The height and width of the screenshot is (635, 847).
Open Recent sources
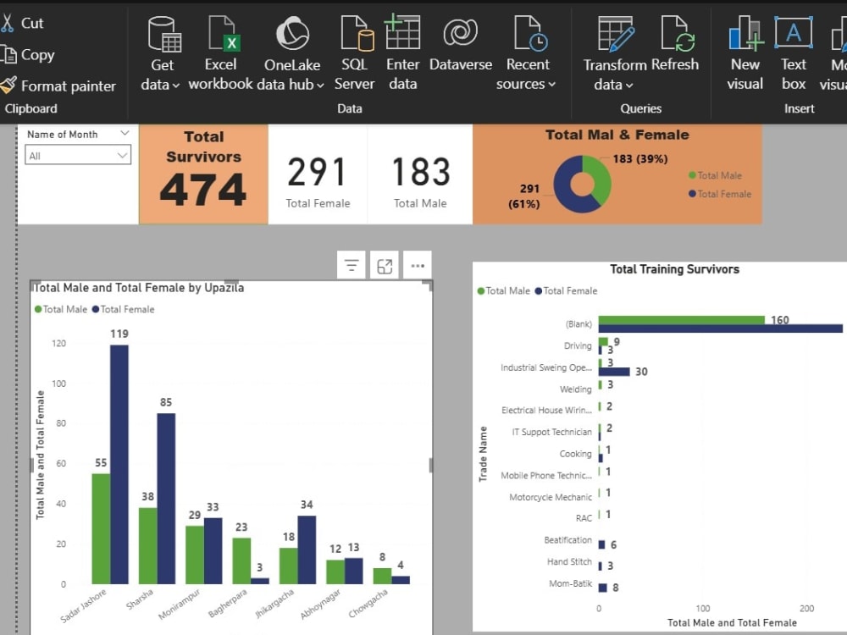click(527, 53)
